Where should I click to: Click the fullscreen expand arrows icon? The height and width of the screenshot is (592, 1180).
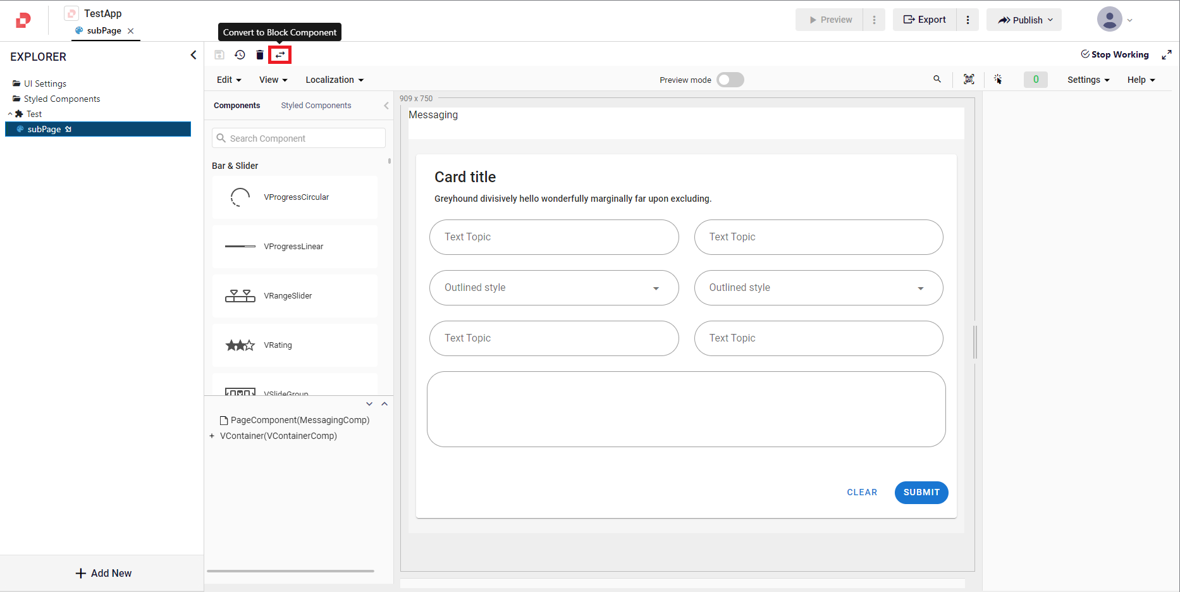[1167, 55]
